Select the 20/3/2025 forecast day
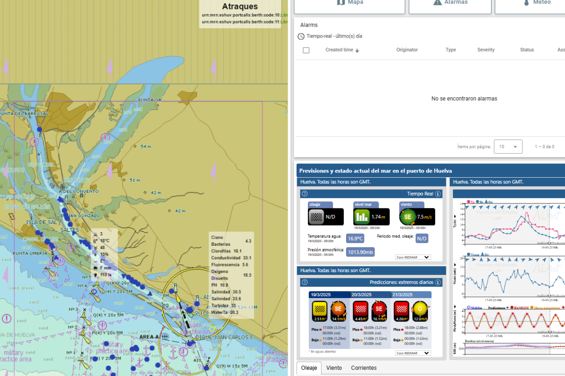 [x=370, y=294]
